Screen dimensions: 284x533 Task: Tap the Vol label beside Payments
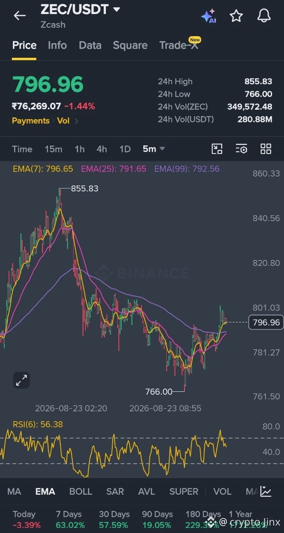[63, 121]
